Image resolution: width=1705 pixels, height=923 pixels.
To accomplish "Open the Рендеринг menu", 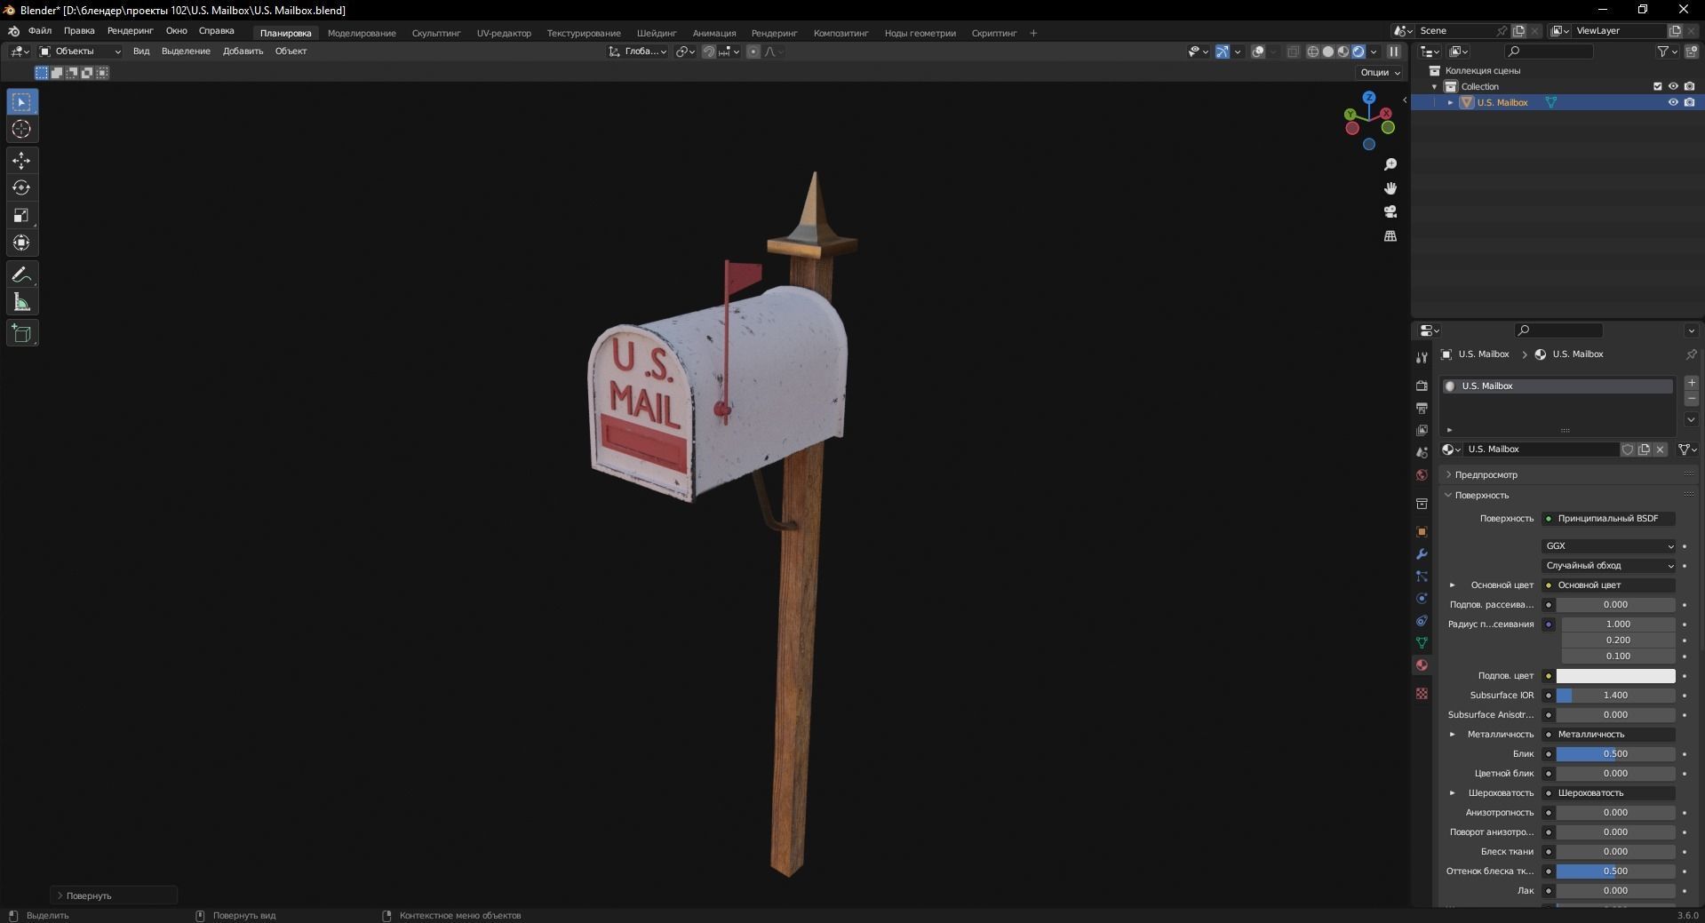I will [131, 31].
